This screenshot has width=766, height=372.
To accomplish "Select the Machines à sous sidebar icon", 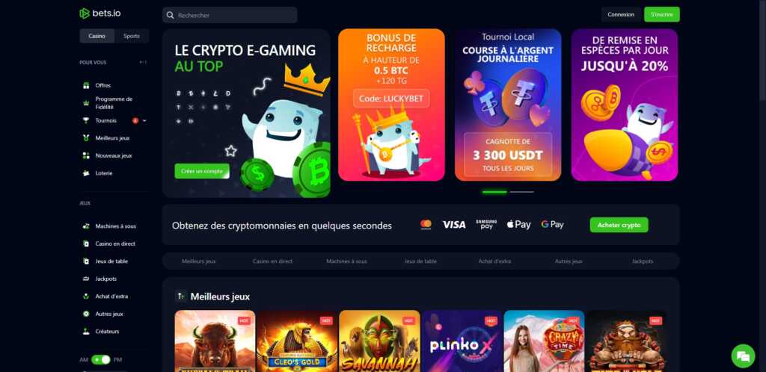I will coord(86,226).
